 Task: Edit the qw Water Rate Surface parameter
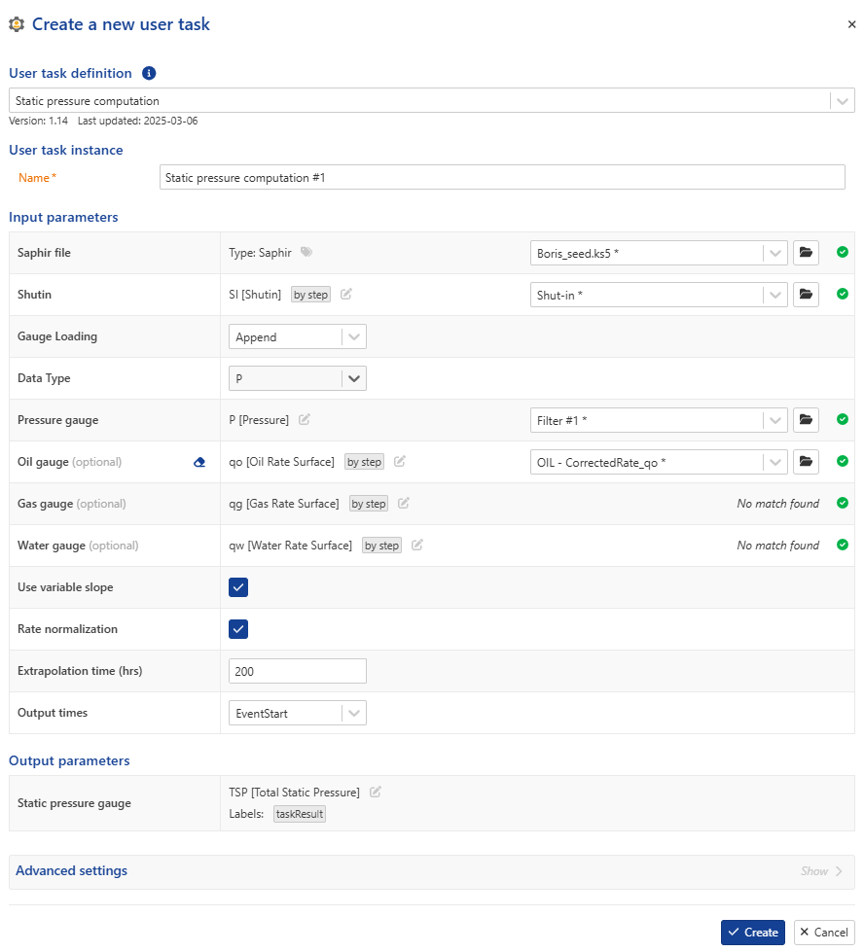(x=416, y=546)
